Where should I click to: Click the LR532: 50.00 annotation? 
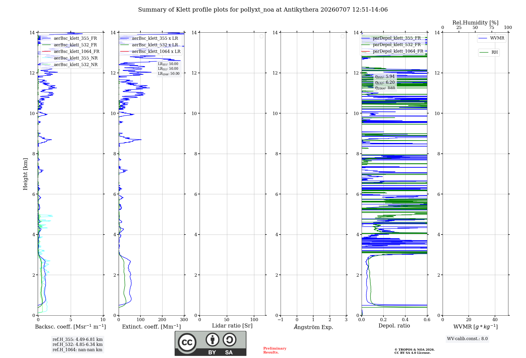168,69
